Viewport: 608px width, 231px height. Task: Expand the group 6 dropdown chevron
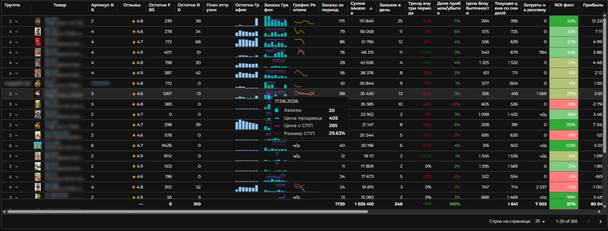pyautogui.click(x=16, y=146)
